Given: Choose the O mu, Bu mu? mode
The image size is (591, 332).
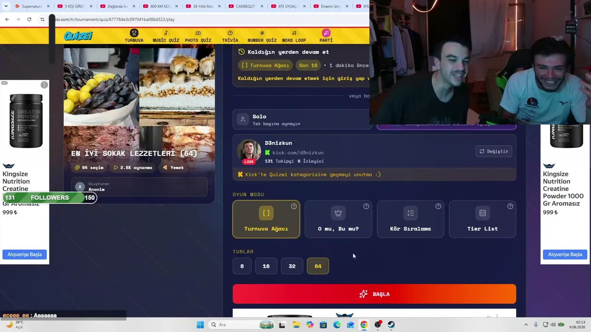Looking at the screenshot, I should pos(338,219).
